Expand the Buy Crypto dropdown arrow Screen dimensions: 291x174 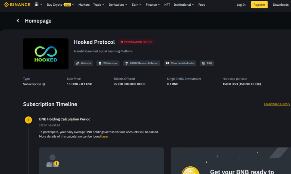pos(73,5)
